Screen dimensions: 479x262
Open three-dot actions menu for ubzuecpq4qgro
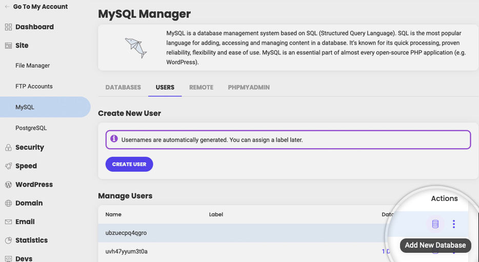click(454, 224)
